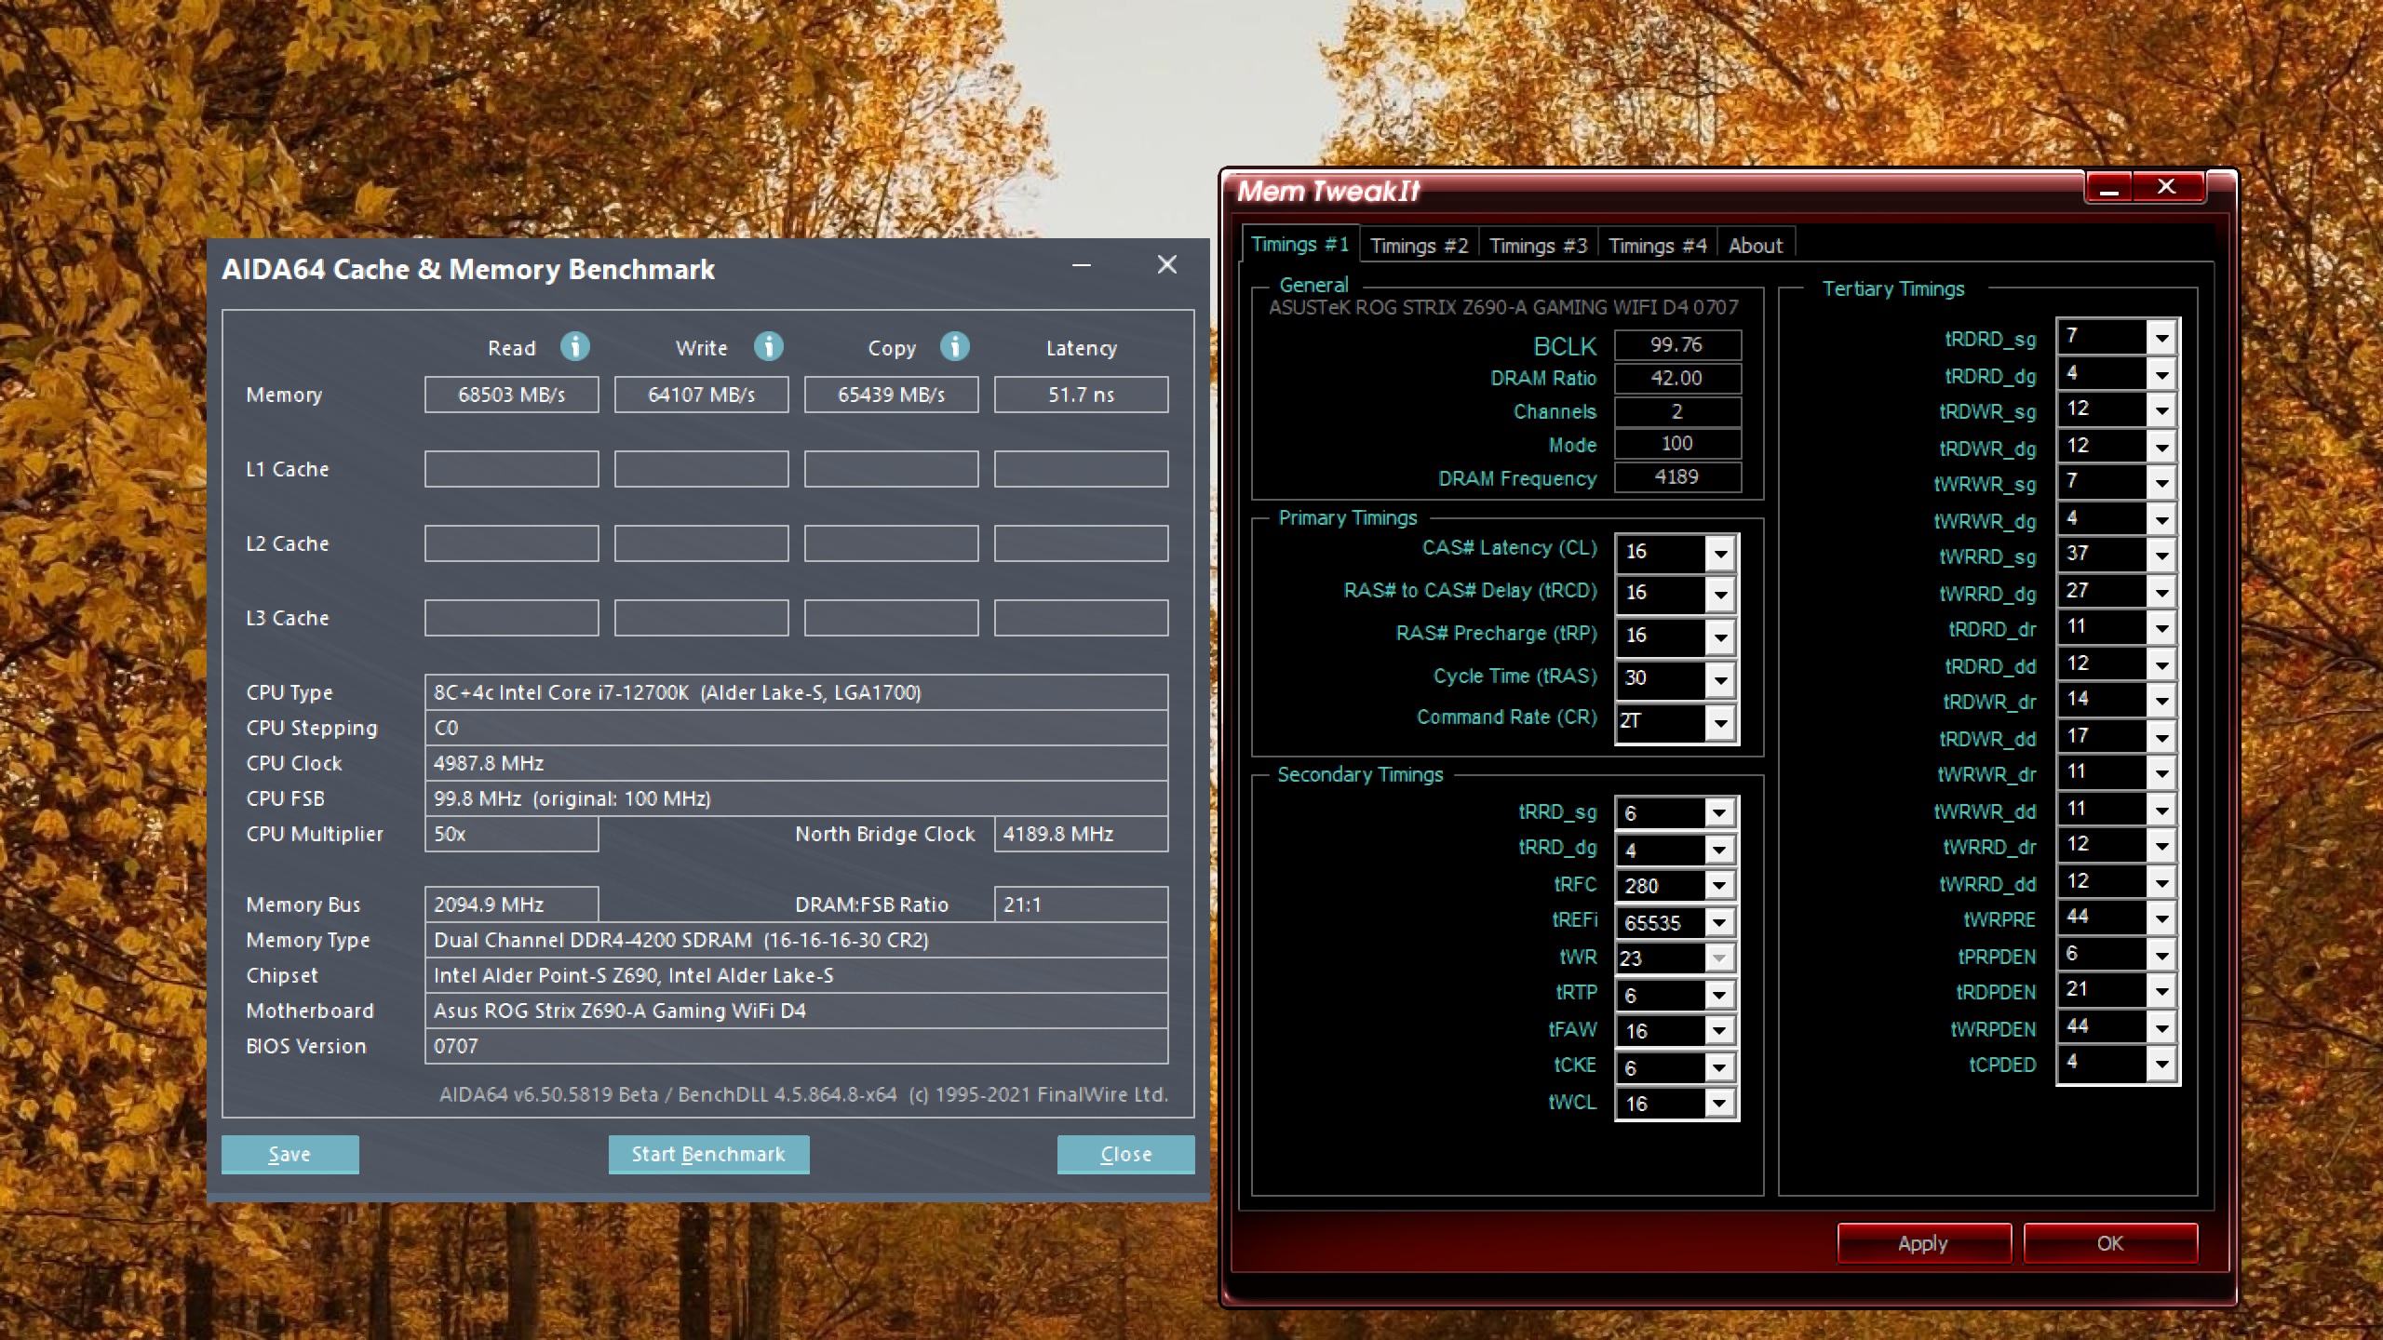
Task: Click the Apply button
Action: tap(1922, 1243)
